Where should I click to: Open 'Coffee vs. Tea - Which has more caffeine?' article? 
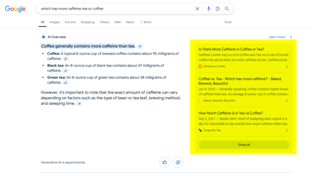click(240, 81)
